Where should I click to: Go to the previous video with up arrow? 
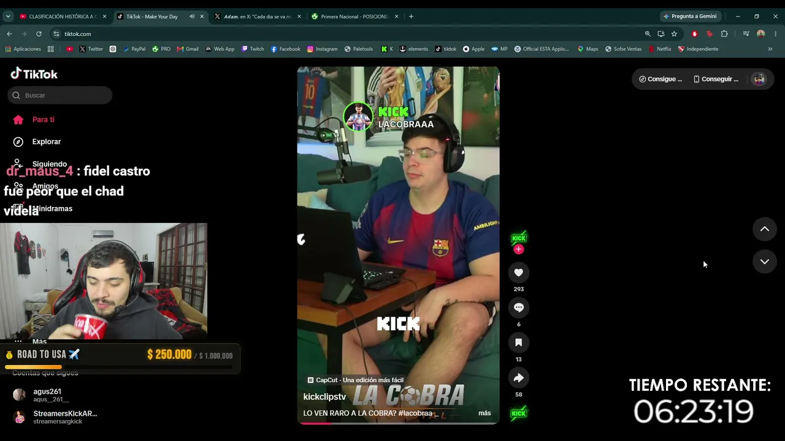click(764, 229)
